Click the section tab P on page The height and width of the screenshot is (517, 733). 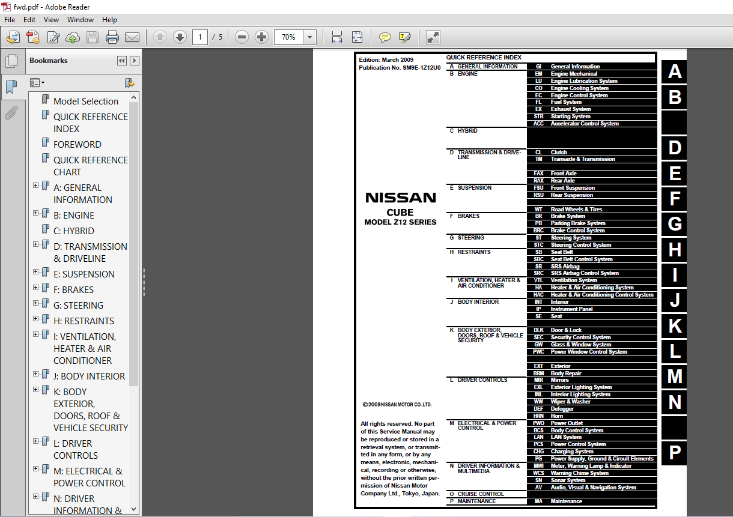pyautogui.click(x=675, y=453)
